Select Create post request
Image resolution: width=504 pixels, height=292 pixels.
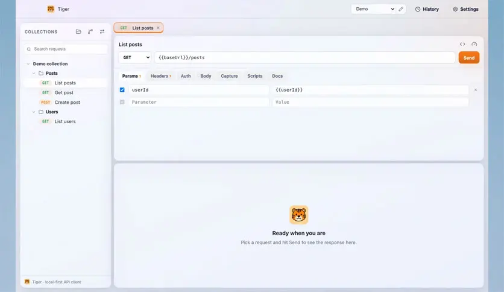click(65, 103)
